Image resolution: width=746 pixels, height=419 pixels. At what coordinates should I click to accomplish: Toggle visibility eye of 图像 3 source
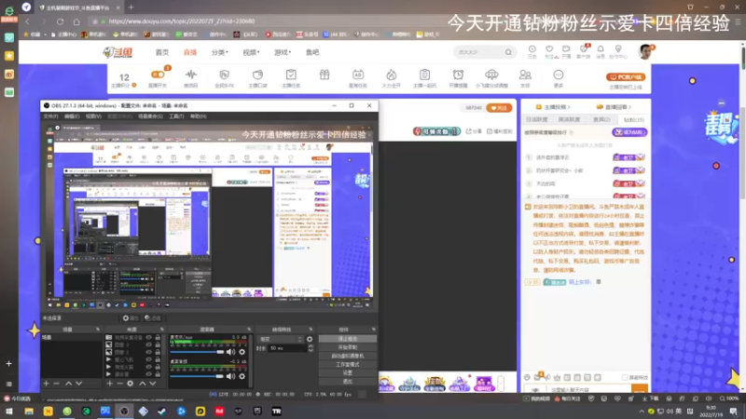point(149,345)
